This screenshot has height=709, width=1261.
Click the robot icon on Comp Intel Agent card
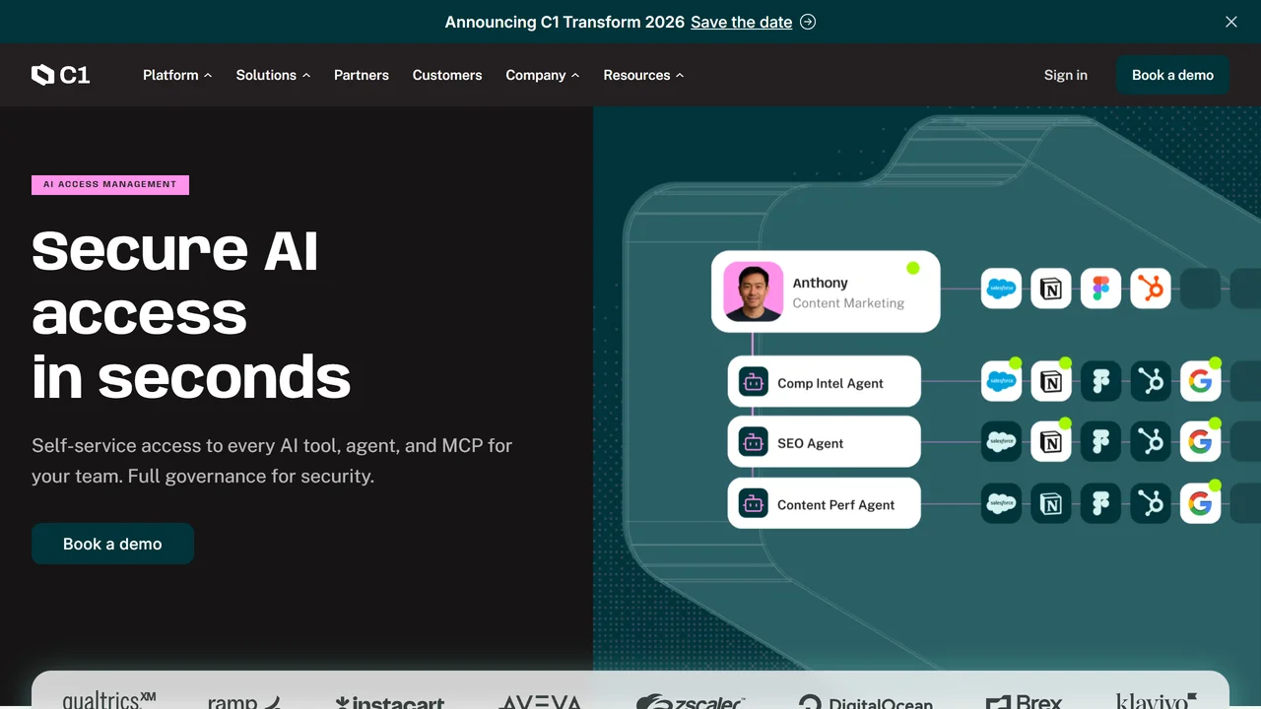pyautogui.click(x=754, y=382)
